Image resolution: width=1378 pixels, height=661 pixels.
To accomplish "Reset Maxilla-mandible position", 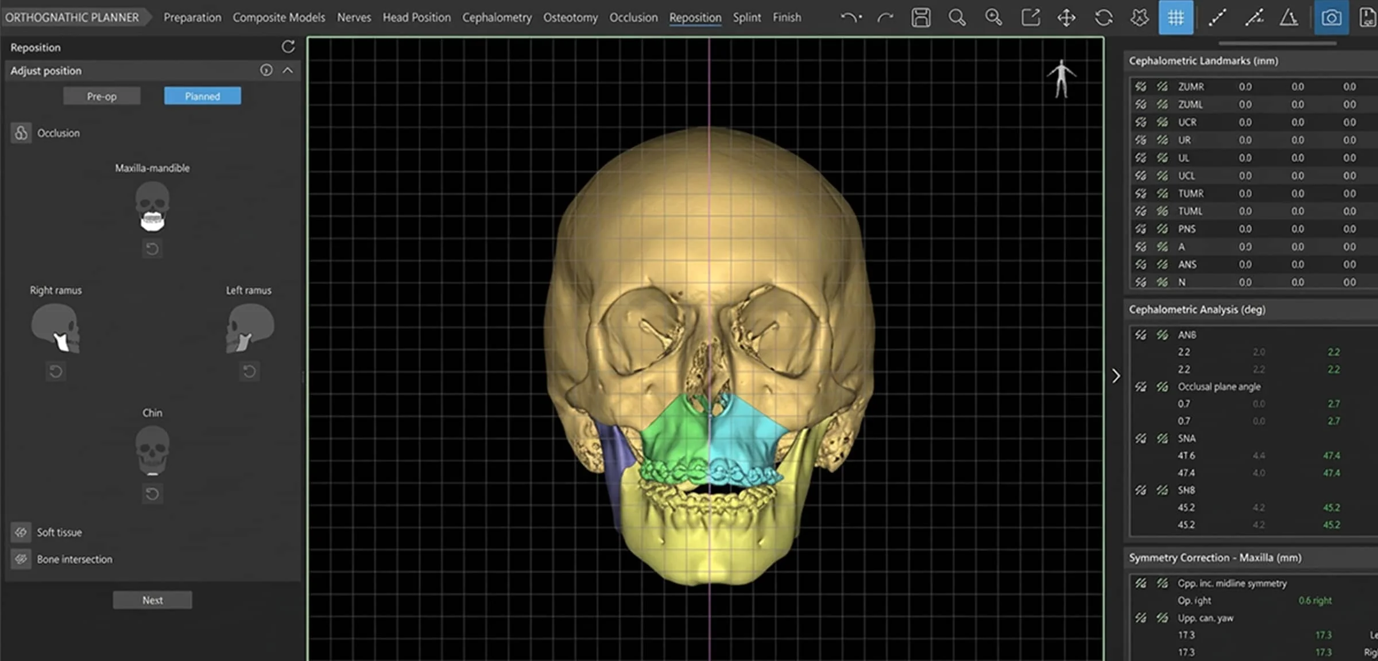I will (x=152, y=249).
